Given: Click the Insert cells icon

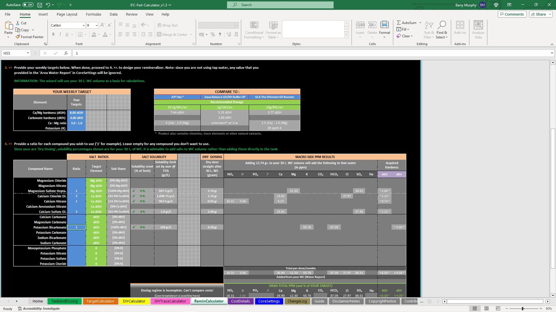Looking at the screenshot, I should (x=360, y=26).
